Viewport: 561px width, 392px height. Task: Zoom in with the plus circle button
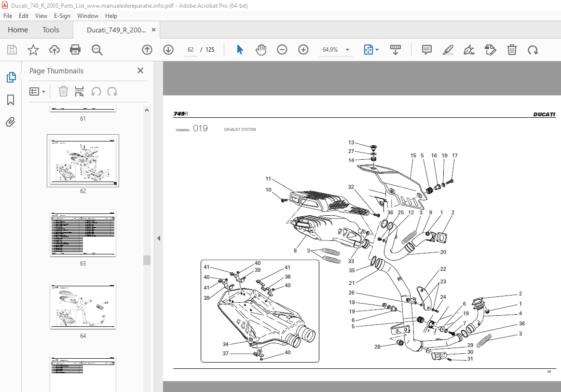303,50
